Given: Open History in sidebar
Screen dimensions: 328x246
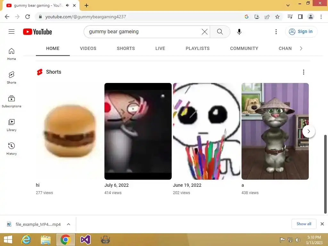Looking at the screenshot, I should [x=12, y=149].
